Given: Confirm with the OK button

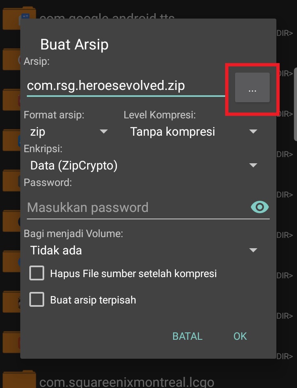Looking at the screenshot, I should tap(240, 336).
